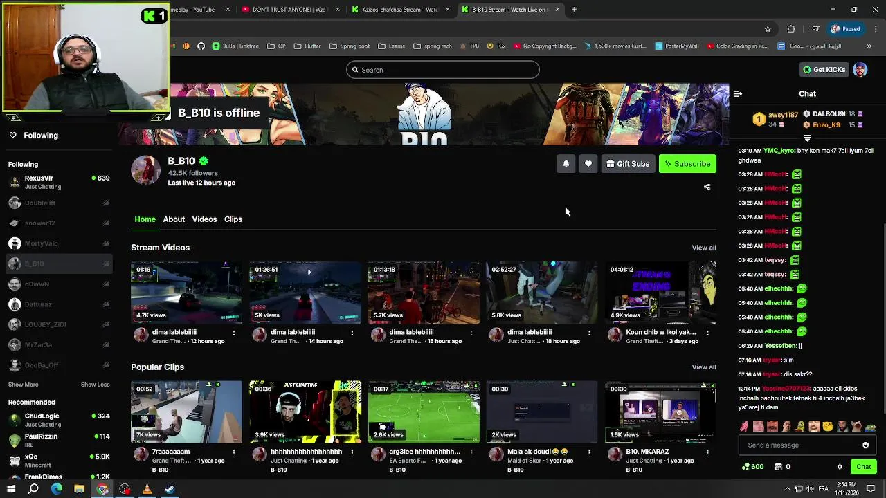Open the Windows Start menu
Viewport: 886px width, 498px height.
coord(10,489)
